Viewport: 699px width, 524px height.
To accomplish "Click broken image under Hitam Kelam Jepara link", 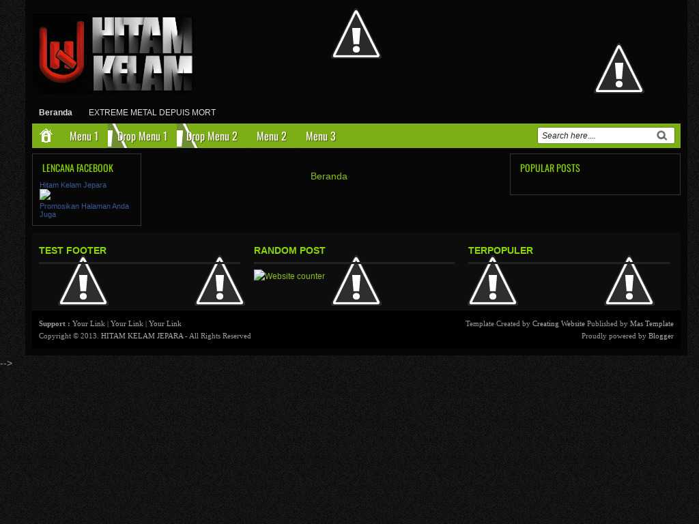I will [45, 194].
